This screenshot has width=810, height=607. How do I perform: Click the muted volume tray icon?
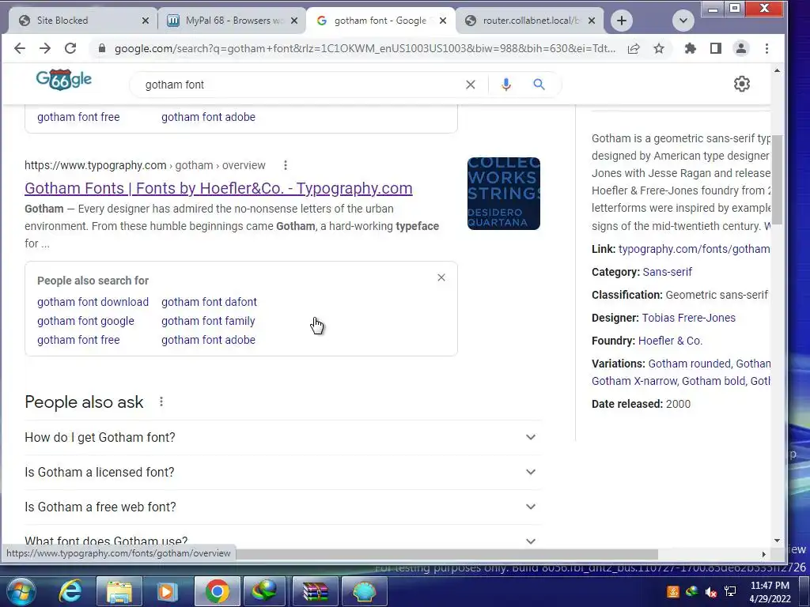coord(711,591)
